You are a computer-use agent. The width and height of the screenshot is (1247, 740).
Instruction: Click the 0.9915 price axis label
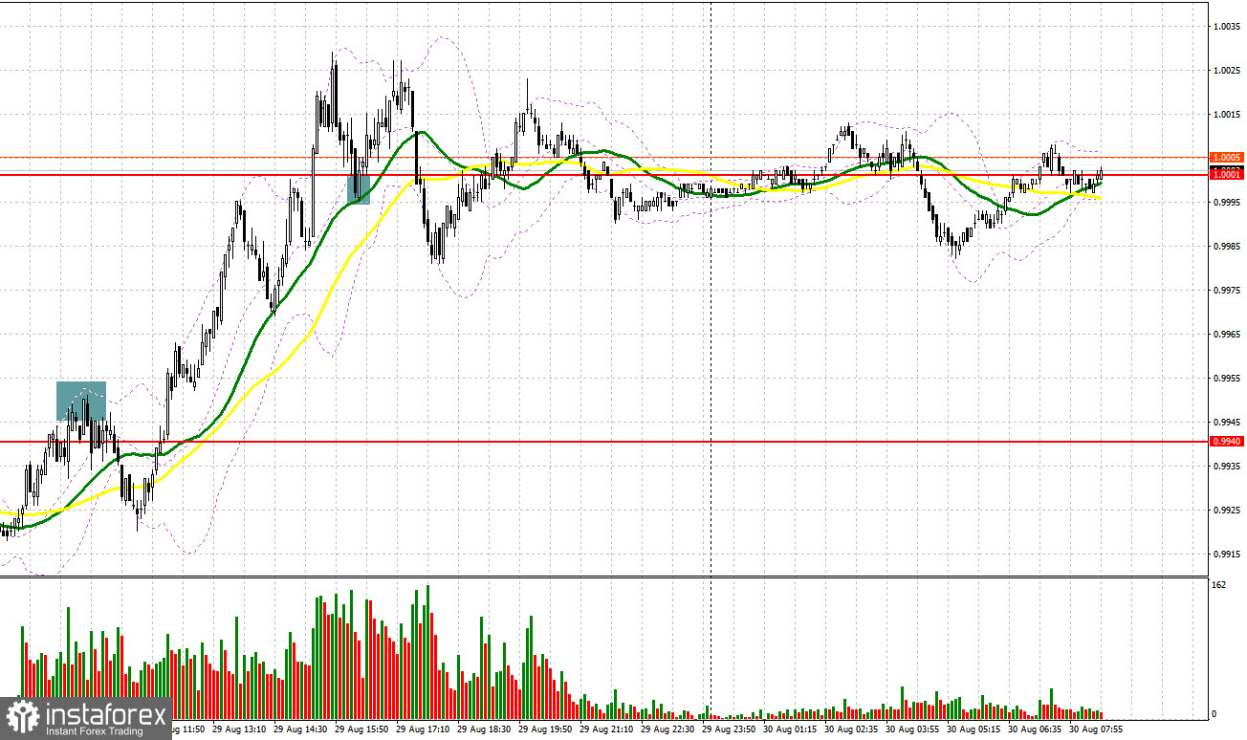[1225, 554]
